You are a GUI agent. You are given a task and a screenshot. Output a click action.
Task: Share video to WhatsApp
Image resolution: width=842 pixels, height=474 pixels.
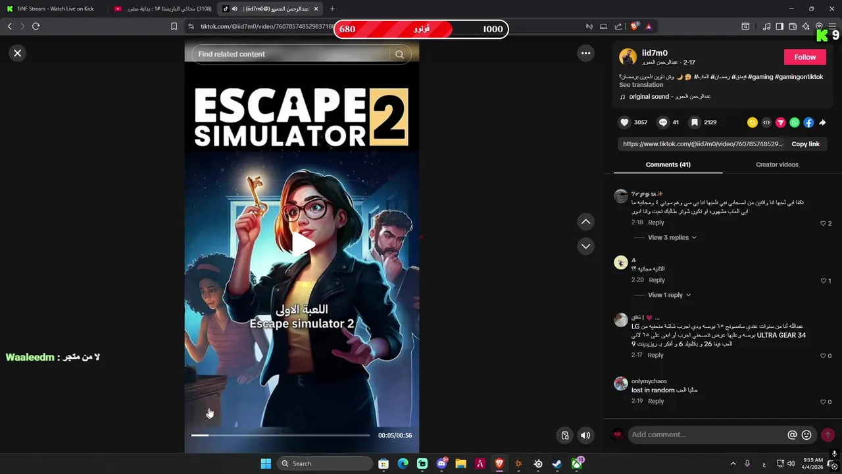[795, 122]
